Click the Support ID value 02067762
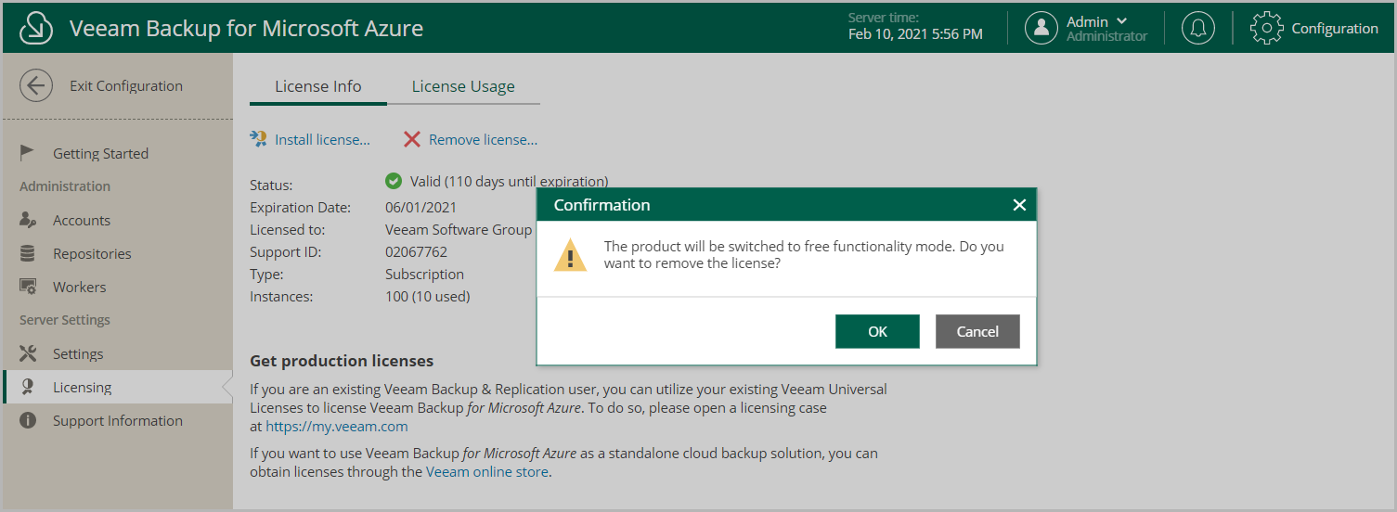This screenshot has width=1397, height=512. click(x=416, y=252)
